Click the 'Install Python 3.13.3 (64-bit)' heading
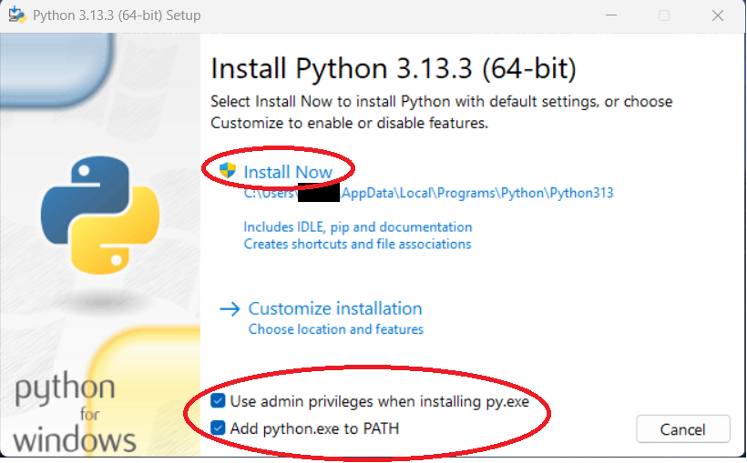747x463 pixels. 393,69
